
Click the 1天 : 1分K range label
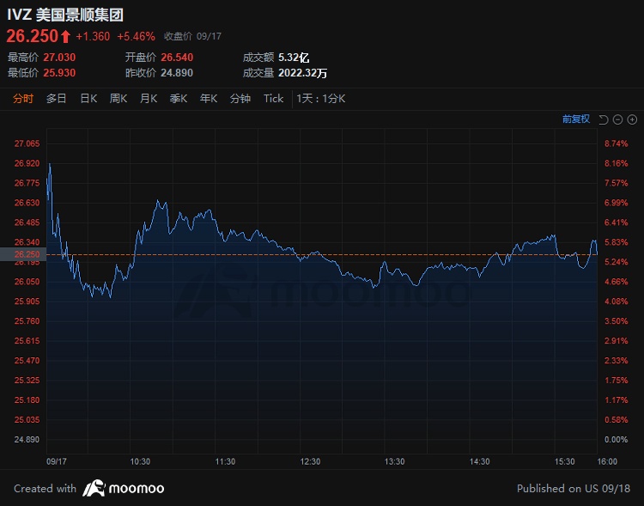click(x=320, y=99)
